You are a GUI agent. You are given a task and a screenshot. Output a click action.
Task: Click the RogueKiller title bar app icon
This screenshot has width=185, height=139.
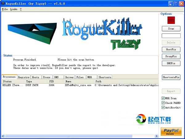pyautogui.click(x=3, y=3)
